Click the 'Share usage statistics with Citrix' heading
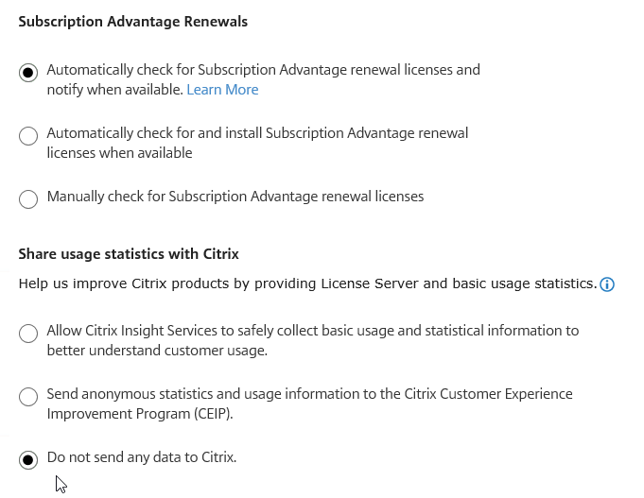 pos(129,254)
